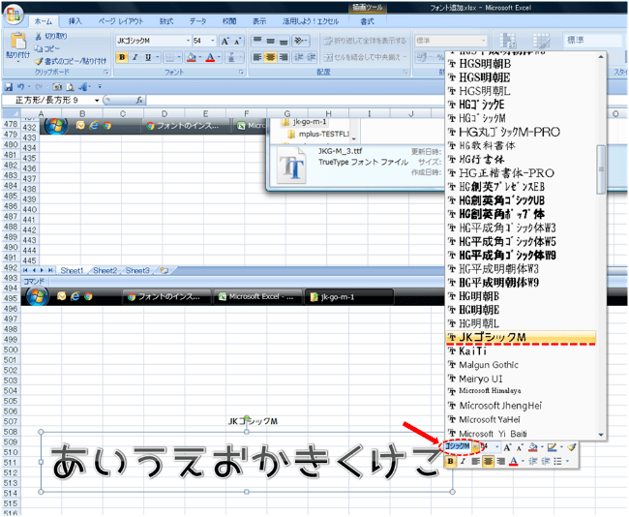Open the round Office button menu
Screen dimensions: 629x517
click(13, 15)
